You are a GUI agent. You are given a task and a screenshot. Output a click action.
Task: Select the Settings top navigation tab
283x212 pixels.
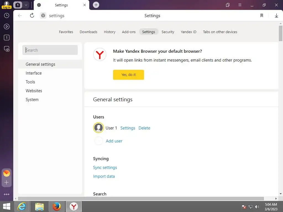tap(148, 32)
